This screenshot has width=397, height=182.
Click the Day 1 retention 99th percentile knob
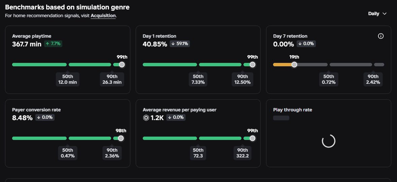(x=252, y=65)
